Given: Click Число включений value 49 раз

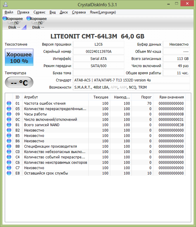Looking at the screenshot, I should point(176,66).
